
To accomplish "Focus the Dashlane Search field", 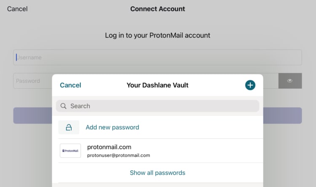I will click(162, 106).
